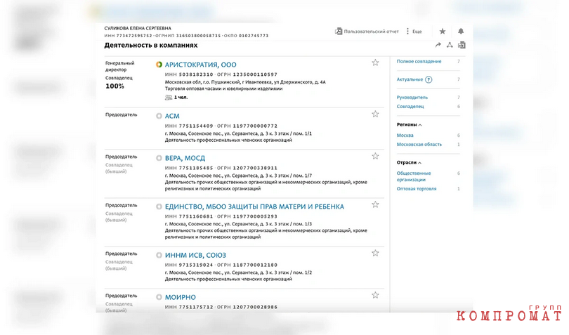569x335 pixels.
Task: Click the share arrow icon
Action: (438, 45)
